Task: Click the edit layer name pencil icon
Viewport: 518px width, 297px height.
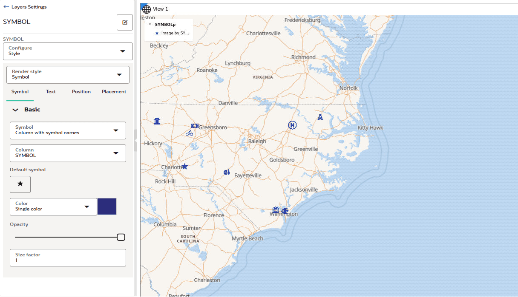Action: (125, 23)
